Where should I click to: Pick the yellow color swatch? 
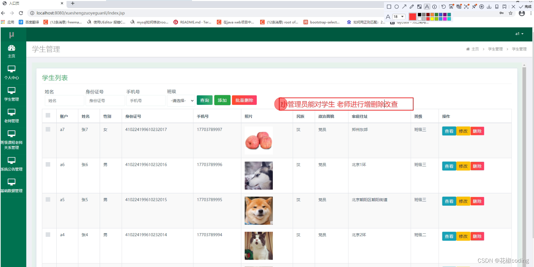click(x=432, y=19)
